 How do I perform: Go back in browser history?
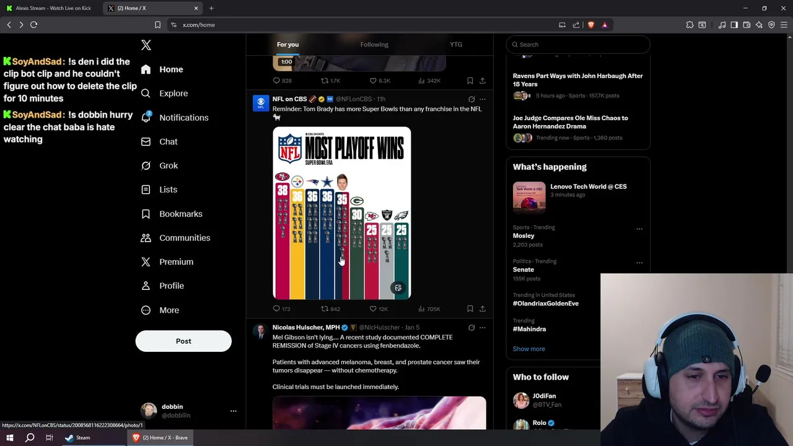9,25
